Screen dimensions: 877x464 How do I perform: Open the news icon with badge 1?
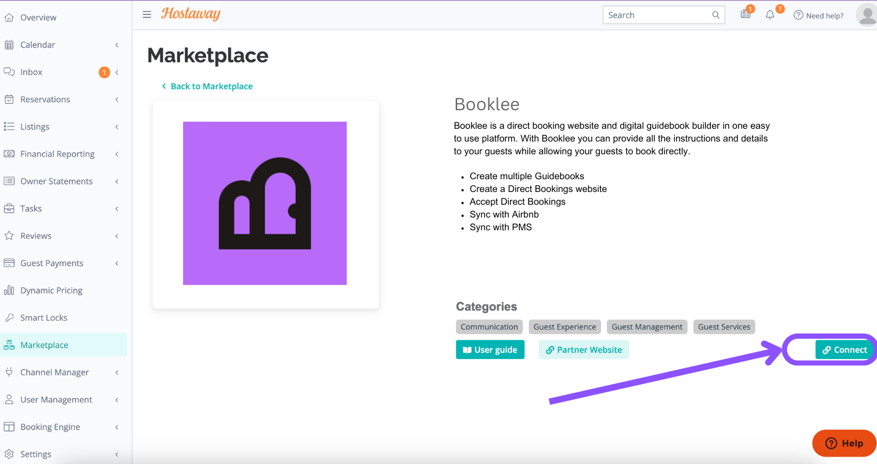tap(746, 14)
